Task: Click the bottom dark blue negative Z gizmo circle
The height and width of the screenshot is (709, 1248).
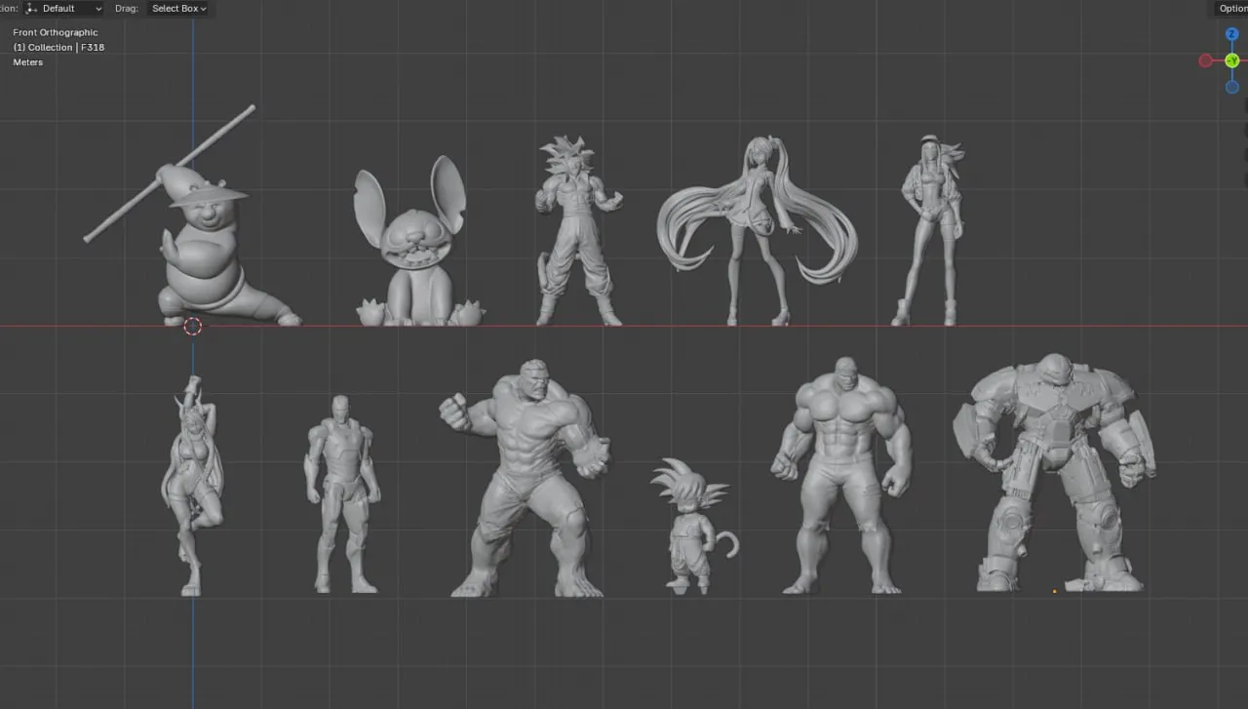Action: [1232, 87]
